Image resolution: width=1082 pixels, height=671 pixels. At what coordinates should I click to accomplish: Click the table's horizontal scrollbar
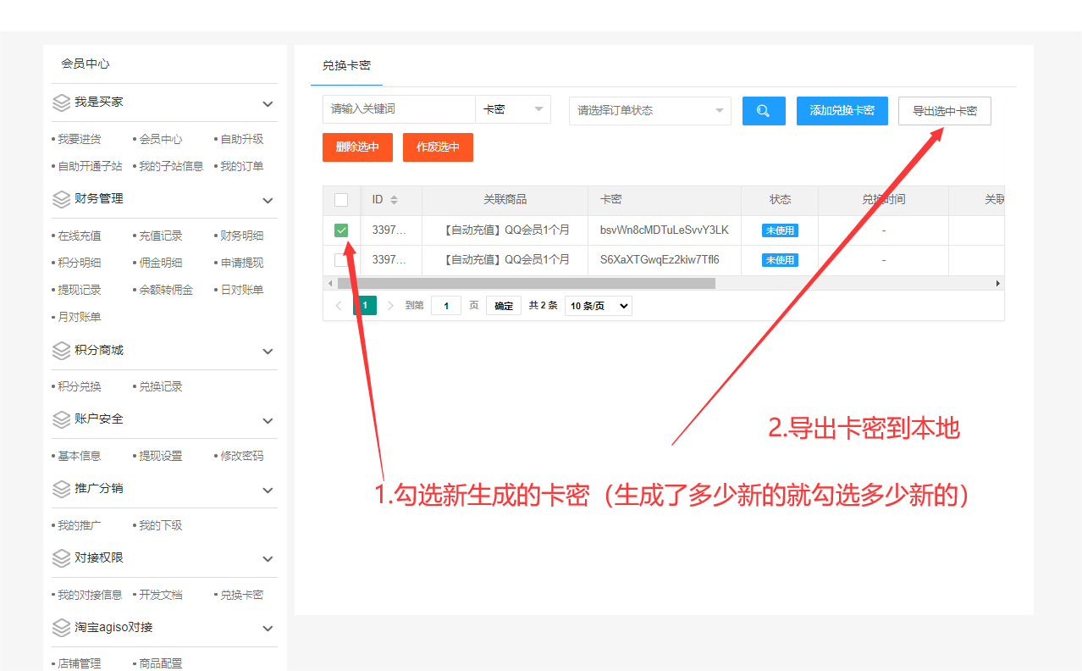[x=525, y=283]
